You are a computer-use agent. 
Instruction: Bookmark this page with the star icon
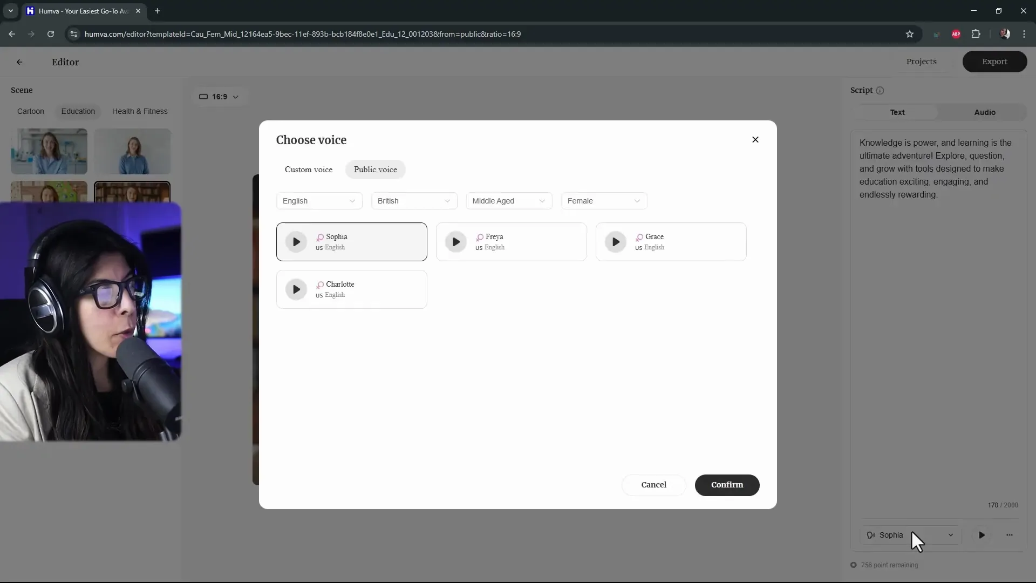coord(910,34)
